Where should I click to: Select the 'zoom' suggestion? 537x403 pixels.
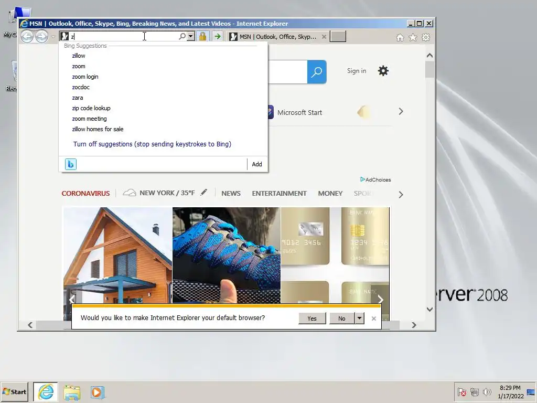pos(79,66)
